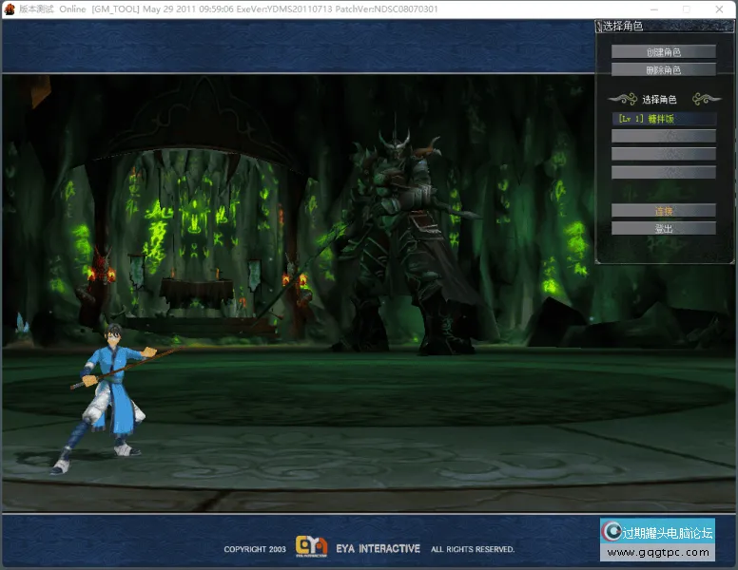
Task: Select the empty slot directly below 糖拌饭
Action: [x=663, y=137]
